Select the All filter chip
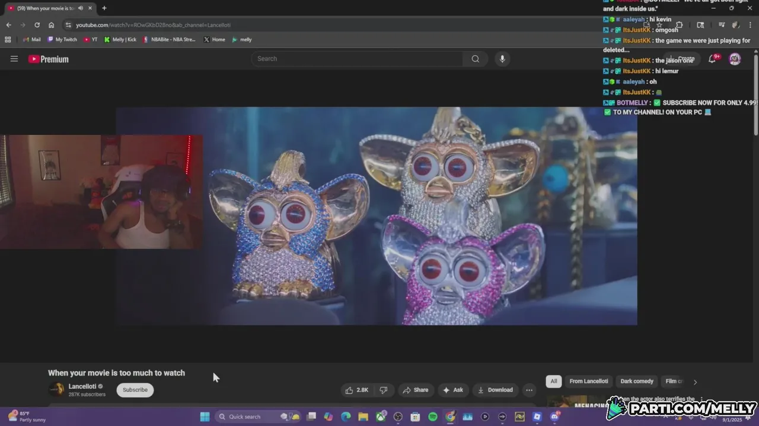The width and height of the screenshot is (759, 426). pyautogui.click(x=554, y=381)
